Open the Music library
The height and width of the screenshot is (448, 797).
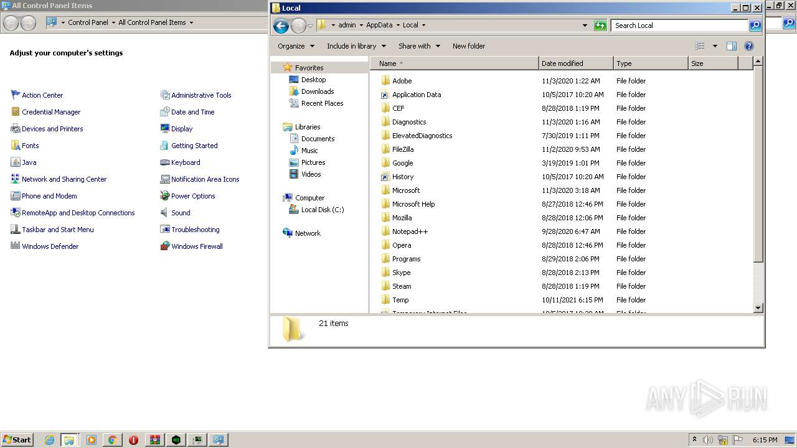309,151
